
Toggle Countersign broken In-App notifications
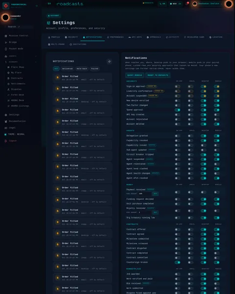pyautogui.click(x=177, y=262)
